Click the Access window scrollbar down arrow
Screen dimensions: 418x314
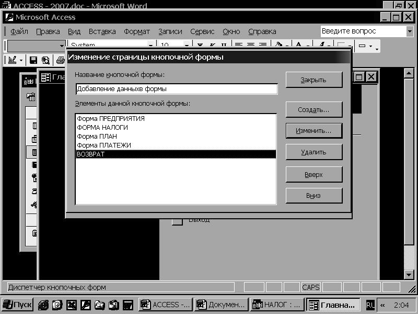coord(409,274)
